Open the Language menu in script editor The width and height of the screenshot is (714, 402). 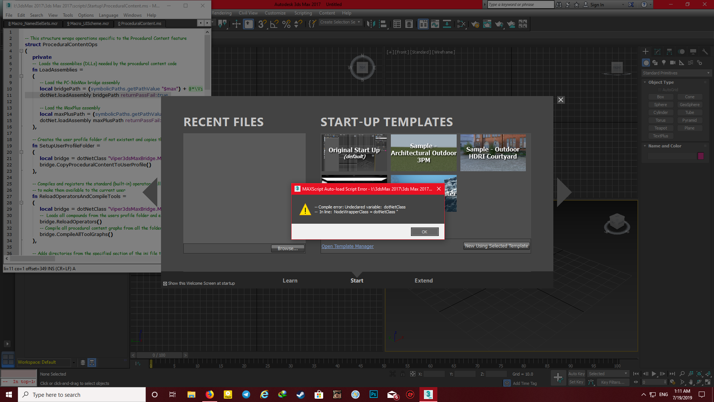coord(108,15)
